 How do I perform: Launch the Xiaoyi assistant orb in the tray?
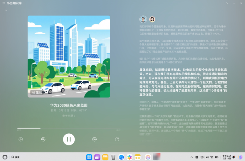(240, 157)
